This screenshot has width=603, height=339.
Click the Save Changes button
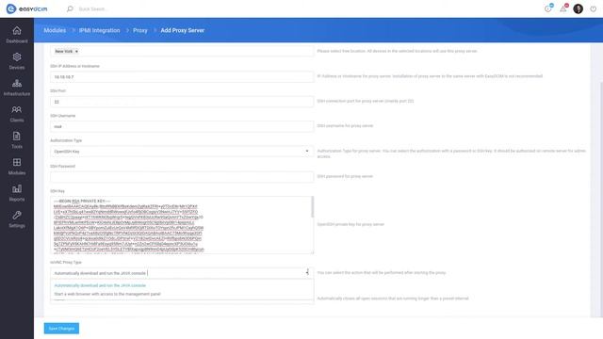(61, 329)
